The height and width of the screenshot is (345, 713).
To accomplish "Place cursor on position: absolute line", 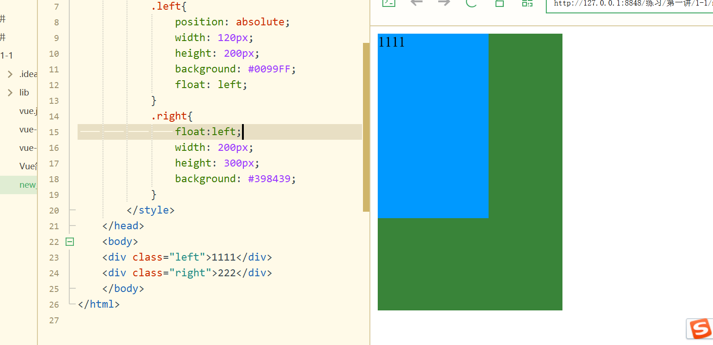I will (x=232, y=22).
